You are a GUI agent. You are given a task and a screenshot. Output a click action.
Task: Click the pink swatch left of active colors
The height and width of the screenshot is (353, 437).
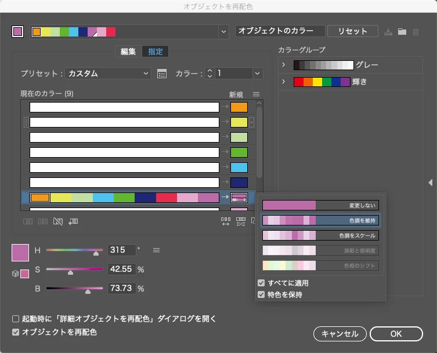click(17, 31)
